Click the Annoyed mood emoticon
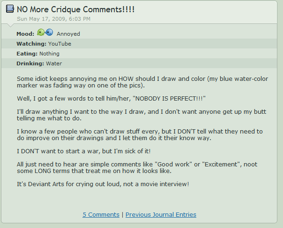The height and width of the screenshot is (228, 283). click(x=45, y=33)
